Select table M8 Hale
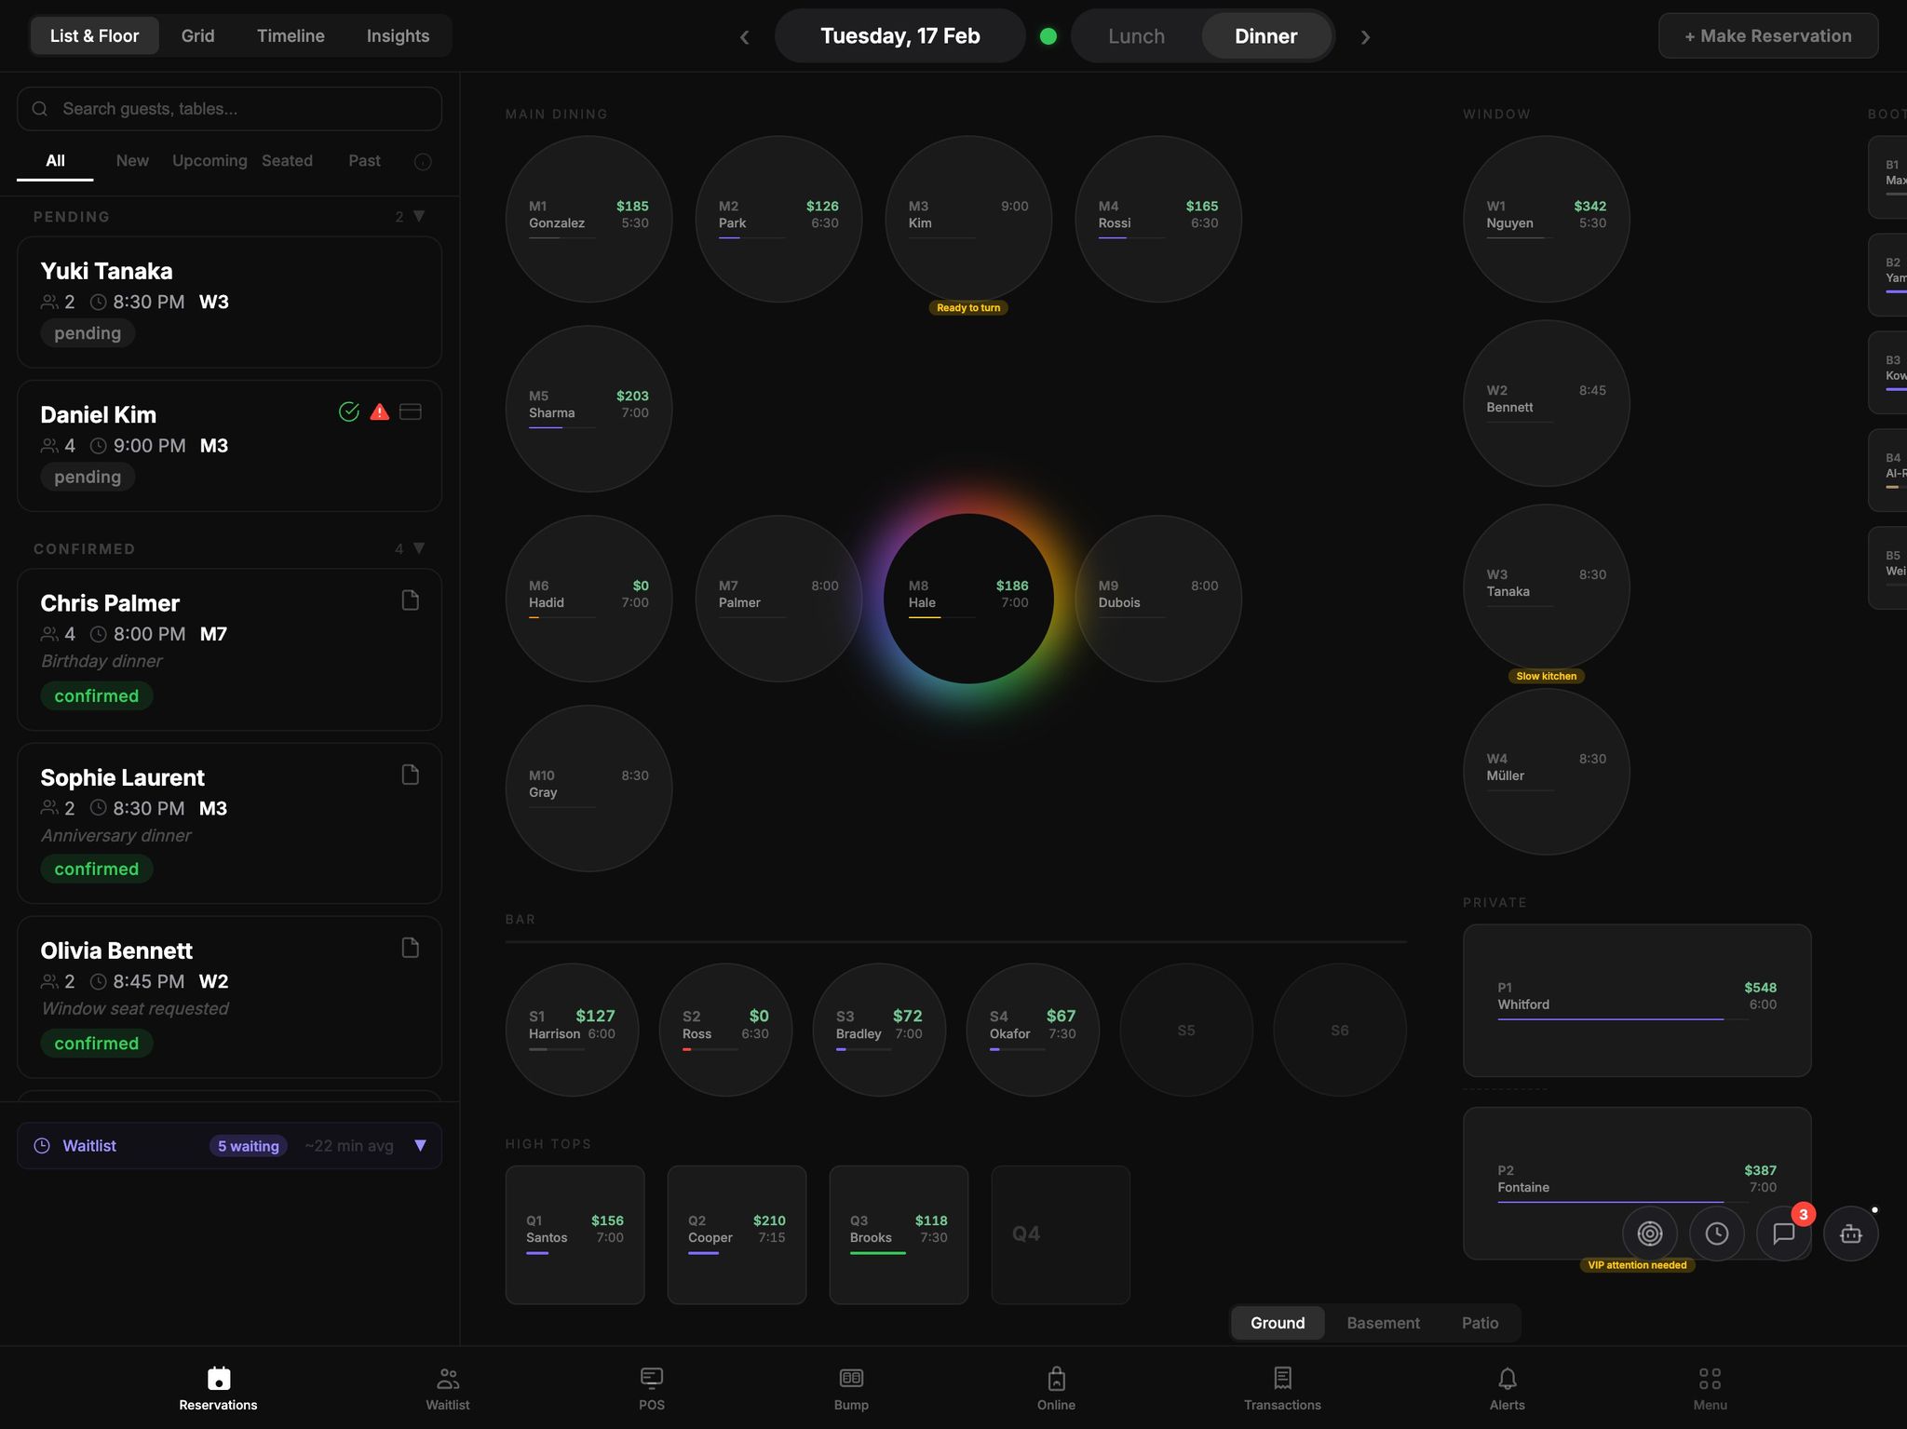 pyautogui.click(x=968, y=599)
